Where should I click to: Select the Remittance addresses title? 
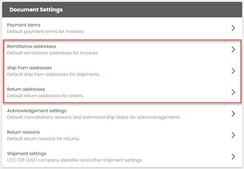point(31,46)
